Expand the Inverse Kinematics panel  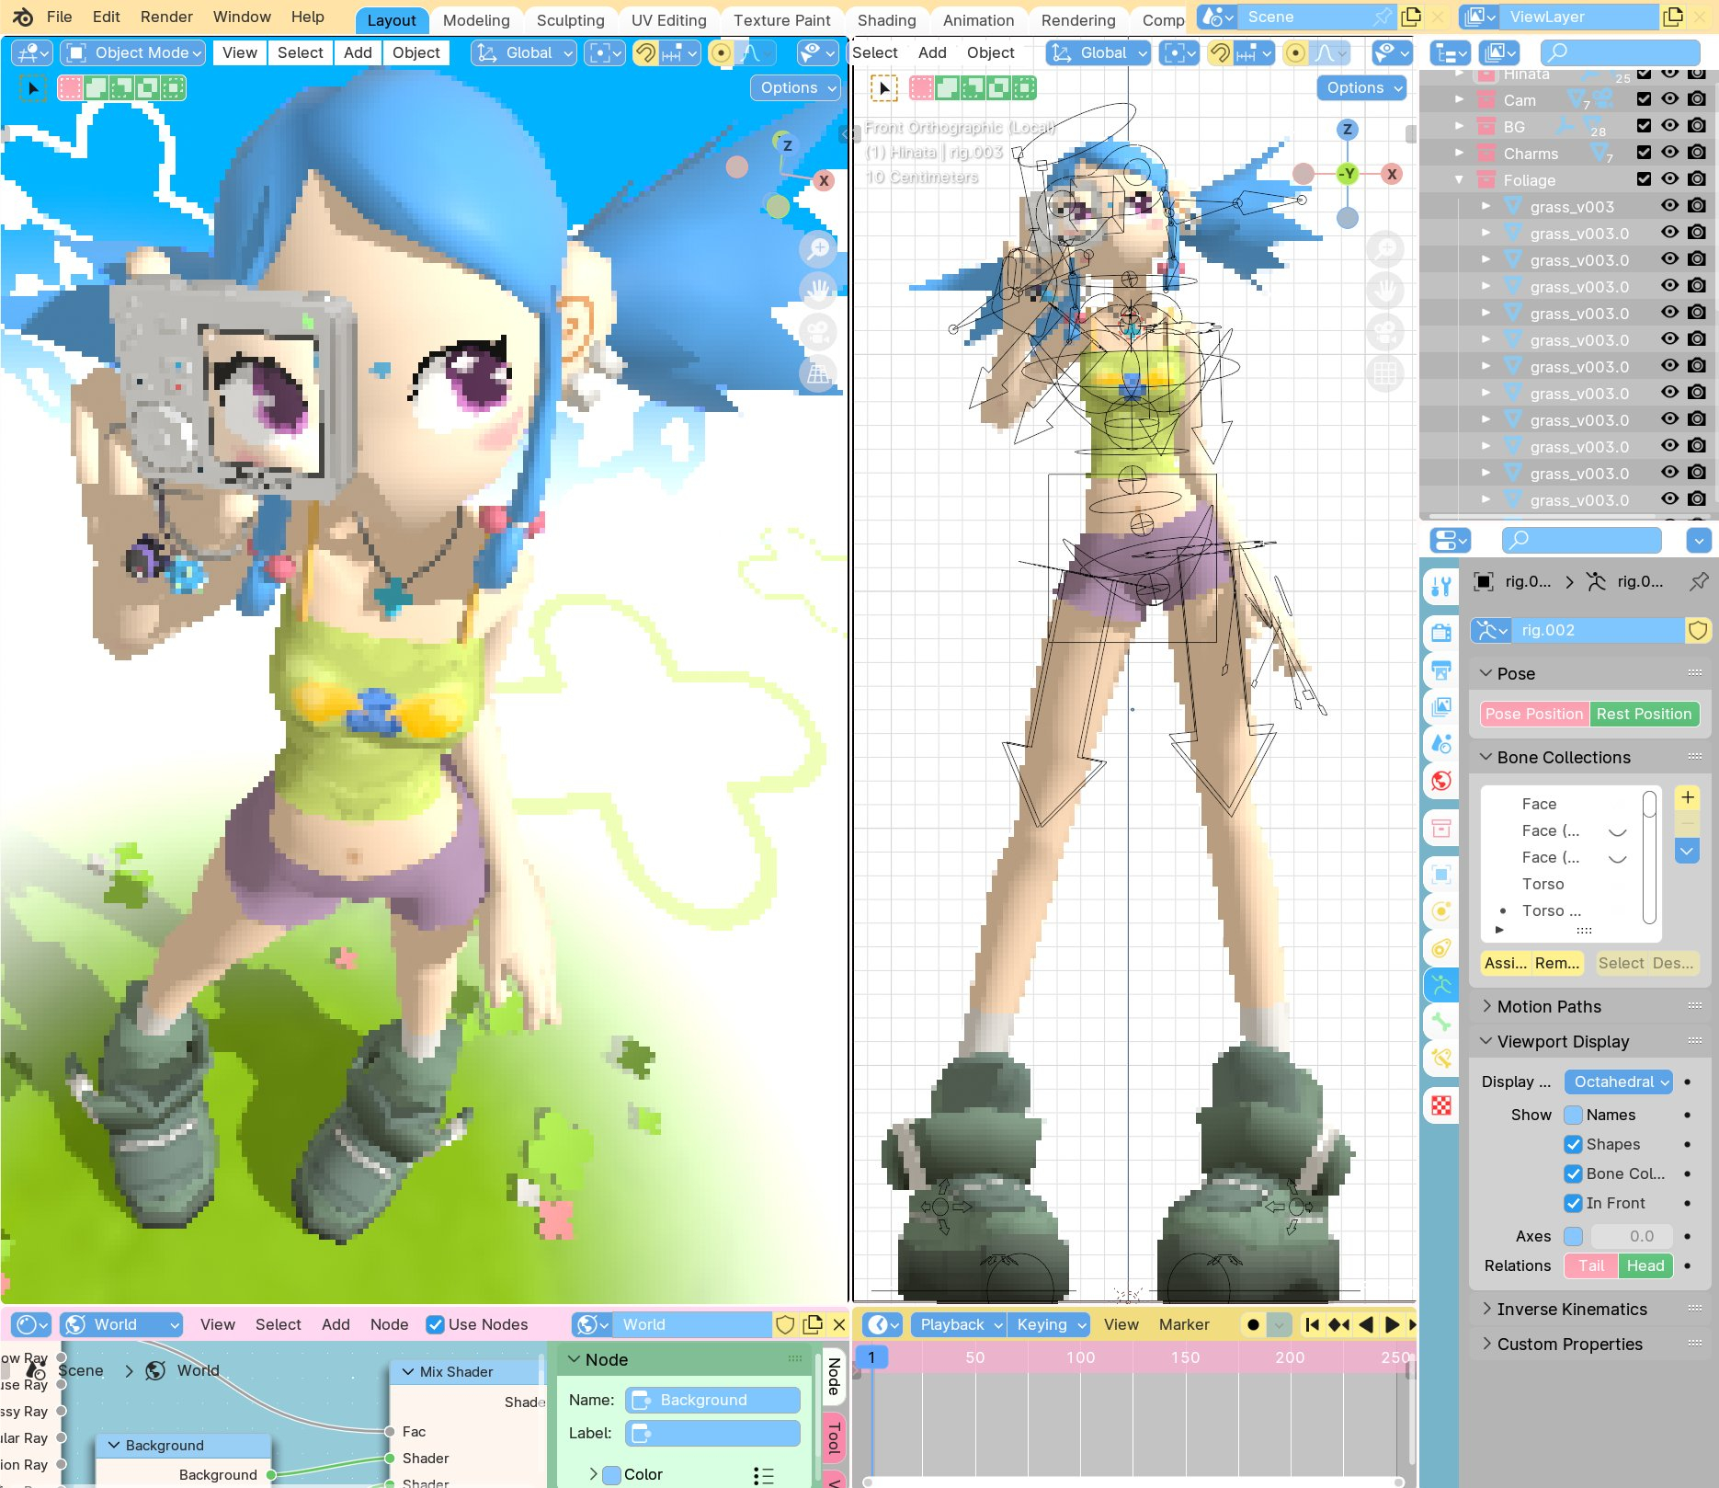pyautogui.click(x=1572, y=1309)
